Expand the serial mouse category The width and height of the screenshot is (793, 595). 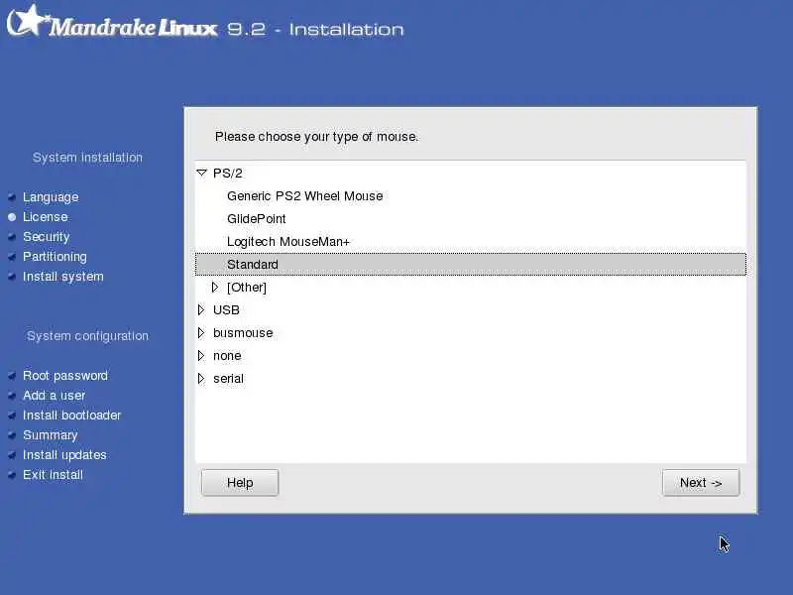(201, 379)
